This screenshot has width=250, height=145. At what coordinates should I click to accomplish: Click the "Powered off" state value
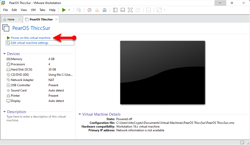tap(124, 119)
